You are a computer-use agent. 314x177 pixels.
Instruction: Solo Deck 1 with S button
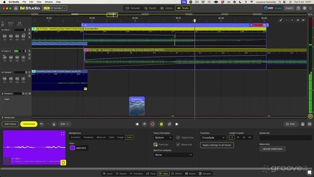pos(29,30)
